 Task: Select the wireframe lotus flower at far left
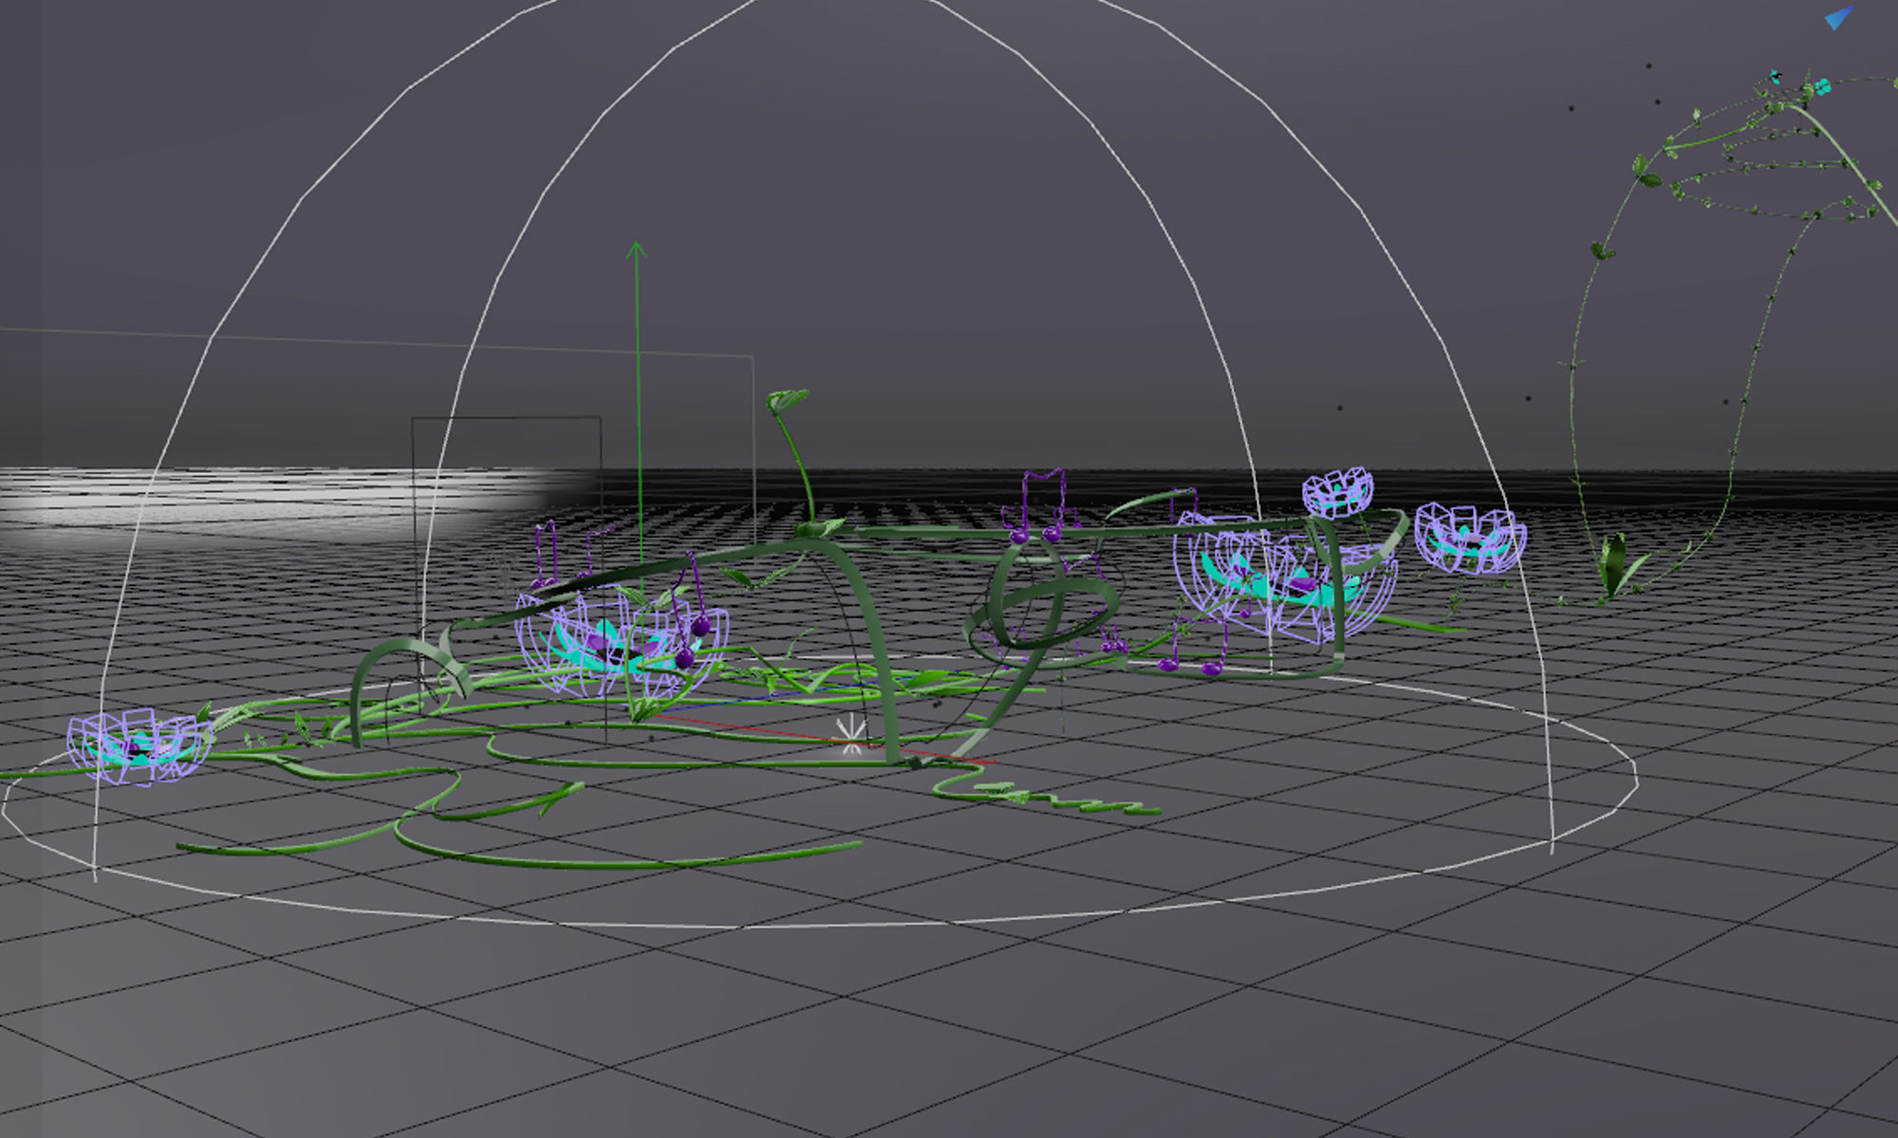(x=140, y=746)
